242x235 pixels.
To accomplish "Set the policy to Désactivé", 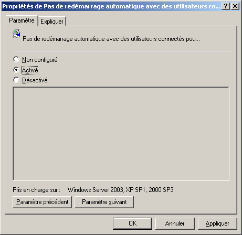I will click(x=16, y=80).
